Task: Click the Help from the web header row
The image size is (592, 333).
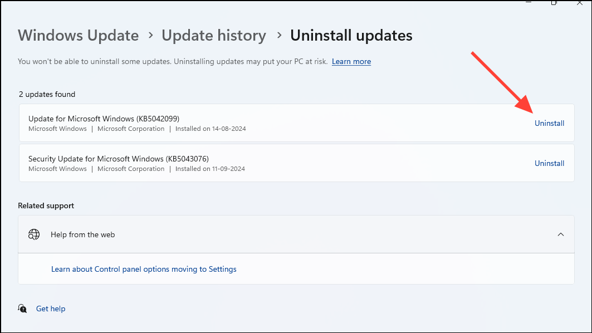Action: (x=278, y=234)
